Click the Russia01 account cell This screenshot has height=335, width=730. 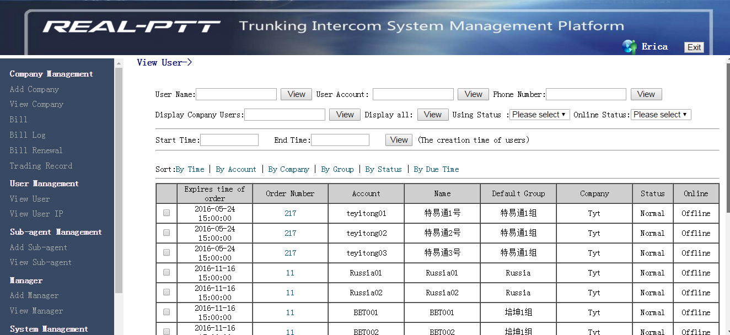click(366, 273)
